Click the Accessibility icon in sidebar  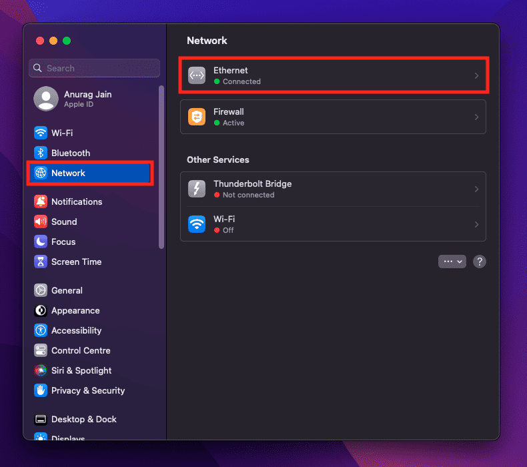40,330
